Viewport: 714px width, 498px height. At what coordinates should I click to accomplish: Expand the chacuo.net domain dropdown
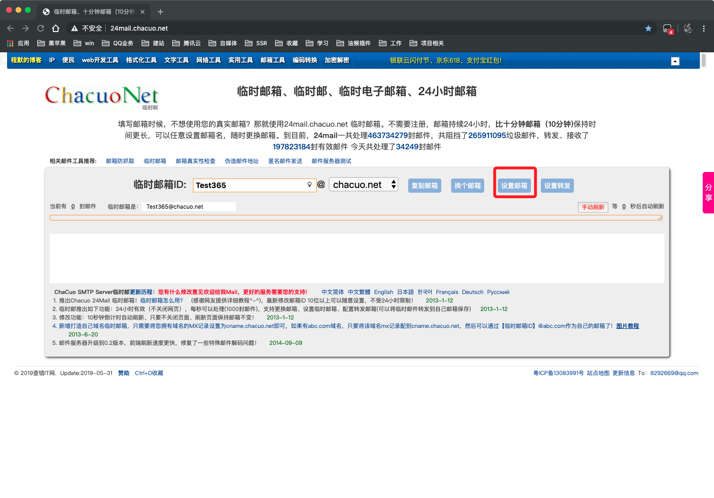(363, 185)
